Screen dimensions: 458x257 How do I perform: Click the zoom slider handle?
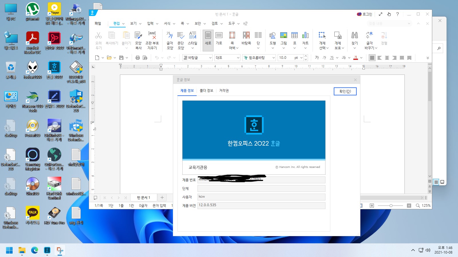click(391, 206)
